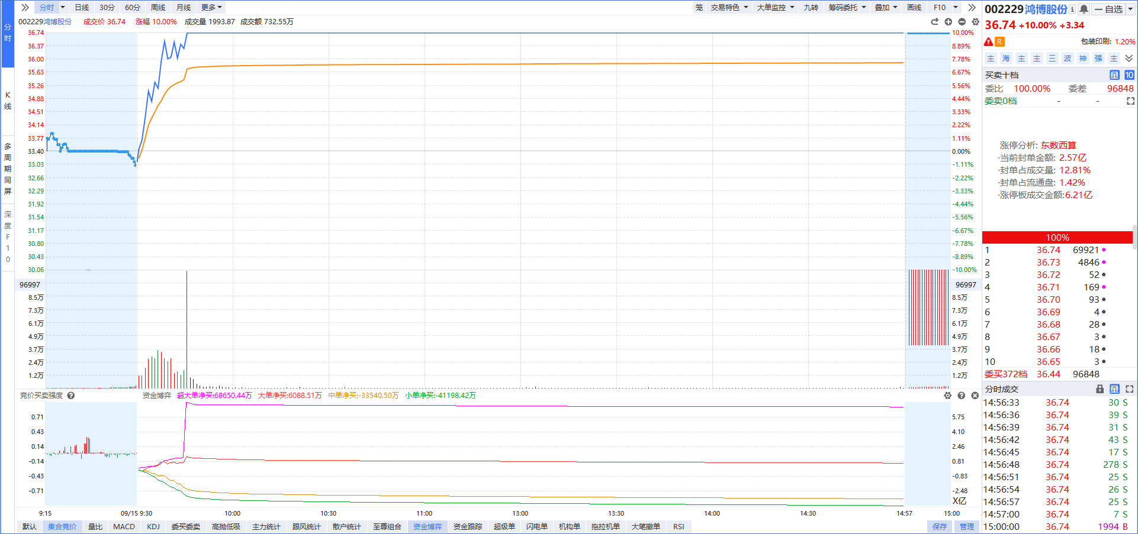This screenshot has height=534, width=1138.
Task: Click the orange R margin-trading badge
Action: pos(999,41)
